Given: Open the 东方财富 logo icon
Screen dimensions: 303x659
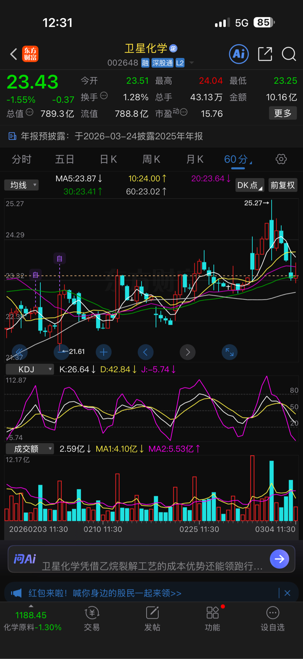Looking at the screenshot, I should (x=30, y=54).
